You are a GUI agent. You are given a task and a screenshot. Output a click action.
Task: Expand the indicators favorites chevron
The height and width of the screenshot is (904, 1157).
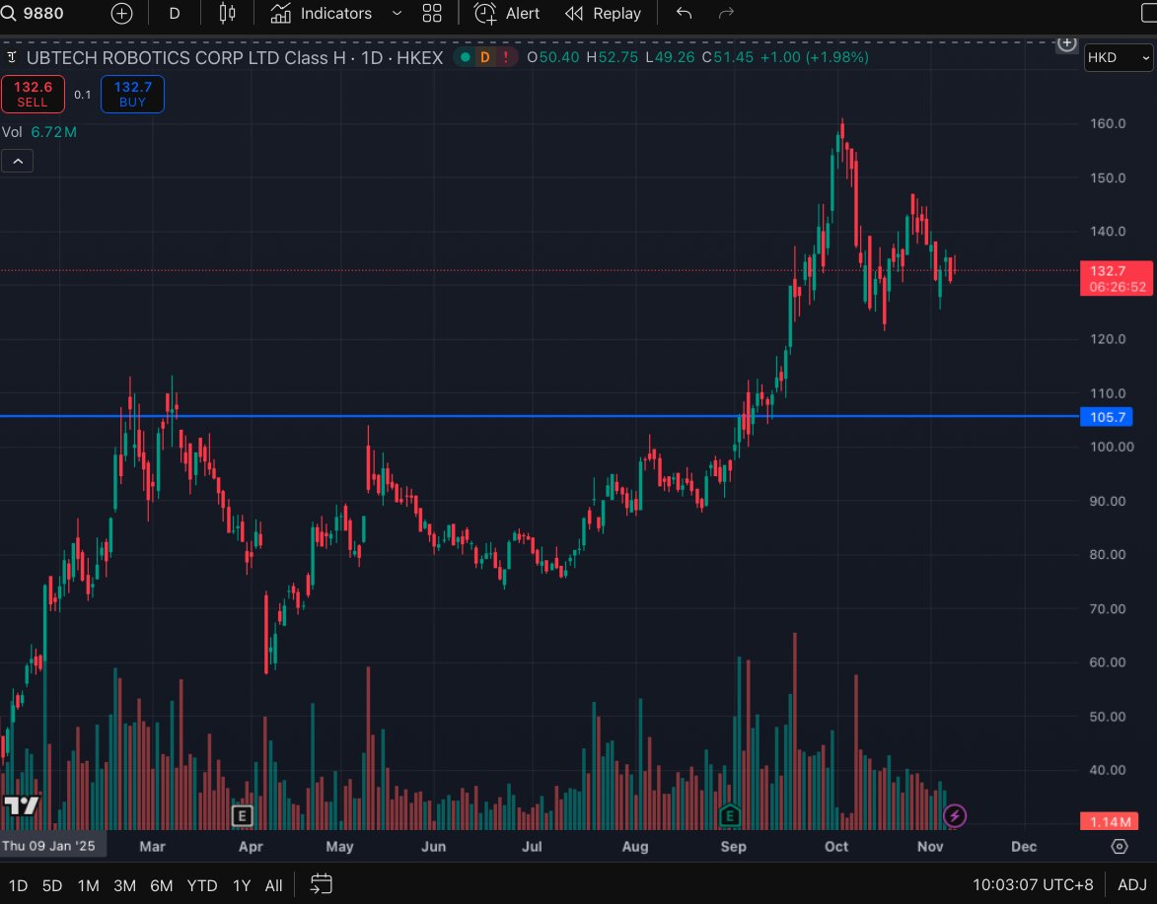[397, 13]
